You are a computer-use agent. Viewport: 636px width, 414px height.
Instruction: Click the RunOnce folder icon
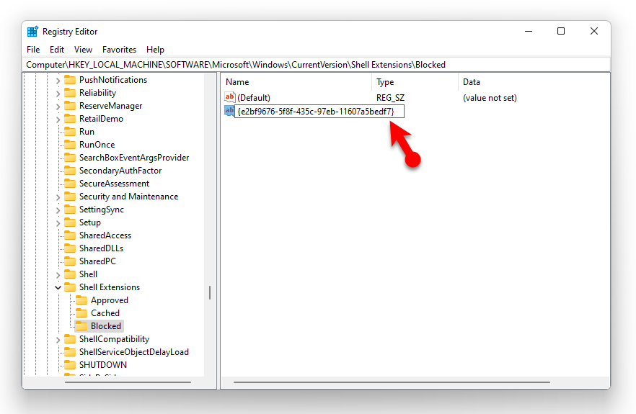click(x=70, y=145)
